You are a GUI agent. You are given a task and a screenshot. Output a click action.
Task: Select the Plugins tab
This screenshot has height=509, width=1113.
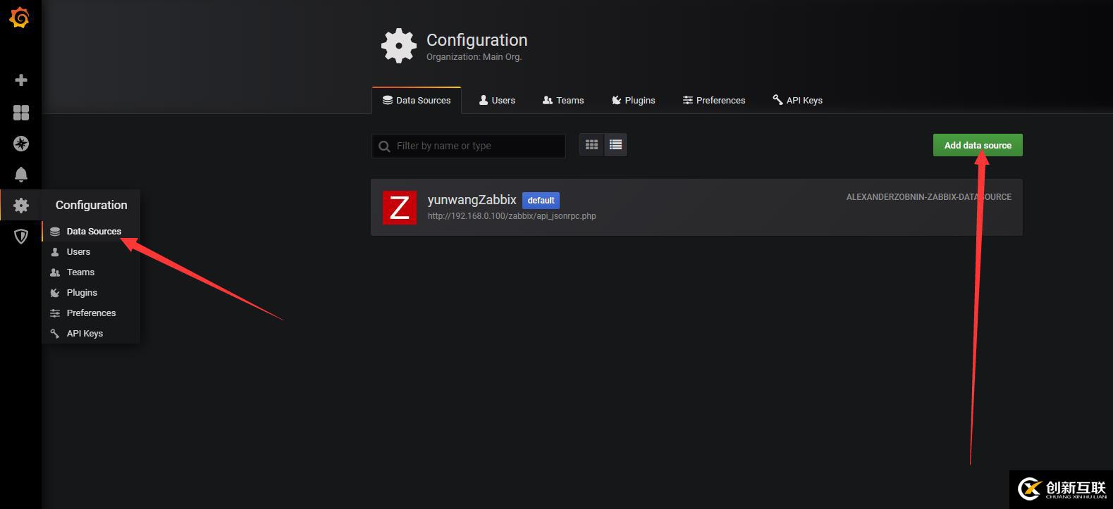point(633,100)
